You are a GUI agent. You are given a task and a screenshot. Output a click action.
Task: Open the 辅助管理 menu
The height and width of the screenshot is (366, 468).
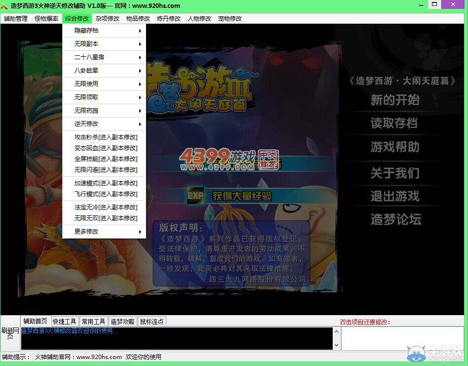pos(16,18)
